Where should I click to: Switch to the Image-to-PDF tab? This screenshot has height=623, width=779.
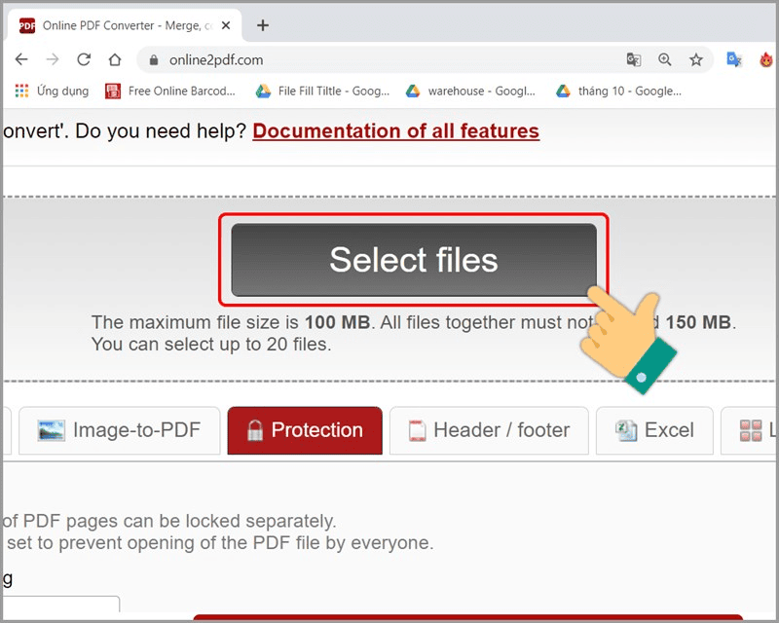coord(119,430)
